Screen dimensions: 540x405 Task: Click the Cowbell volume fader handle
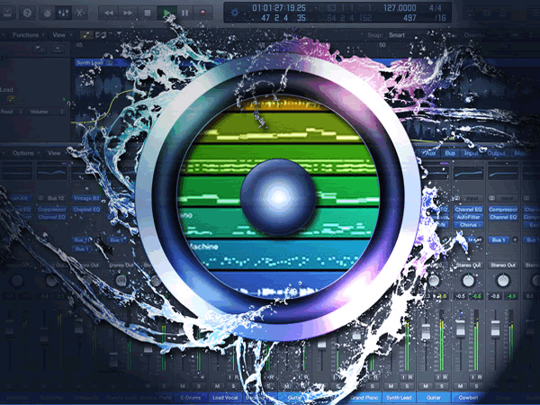495,328
